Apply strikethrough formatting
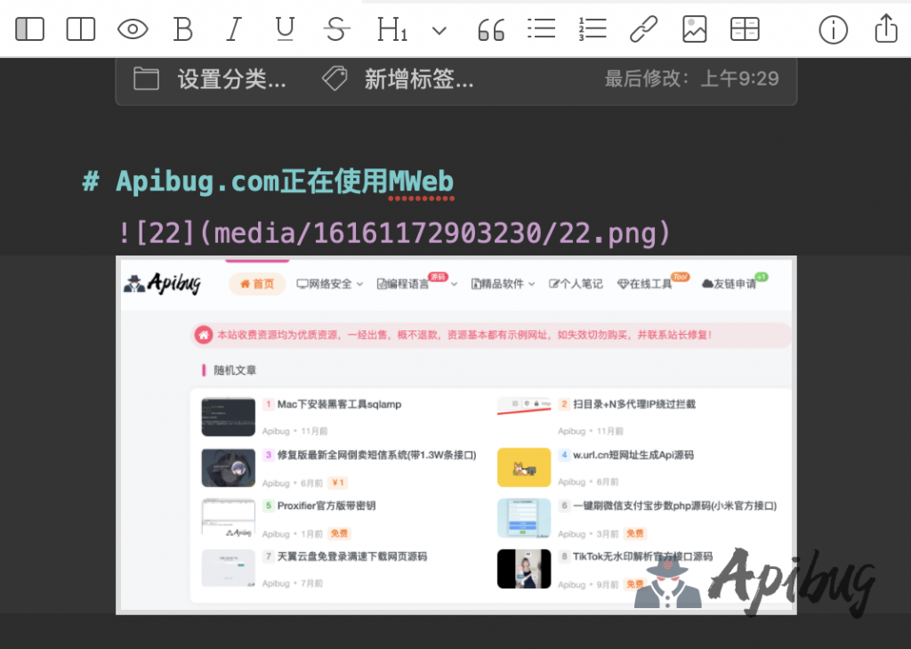Image resolution: width=911 pixels, height=649 pixels. [335, 29]
